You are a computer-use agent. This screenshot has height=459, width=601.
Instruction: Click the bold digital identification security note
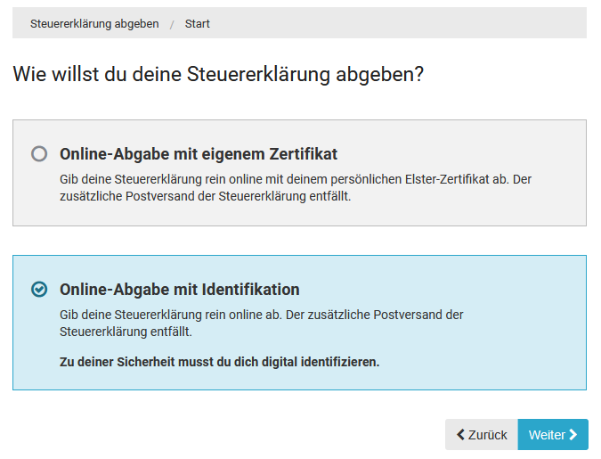tap(219, 362)
